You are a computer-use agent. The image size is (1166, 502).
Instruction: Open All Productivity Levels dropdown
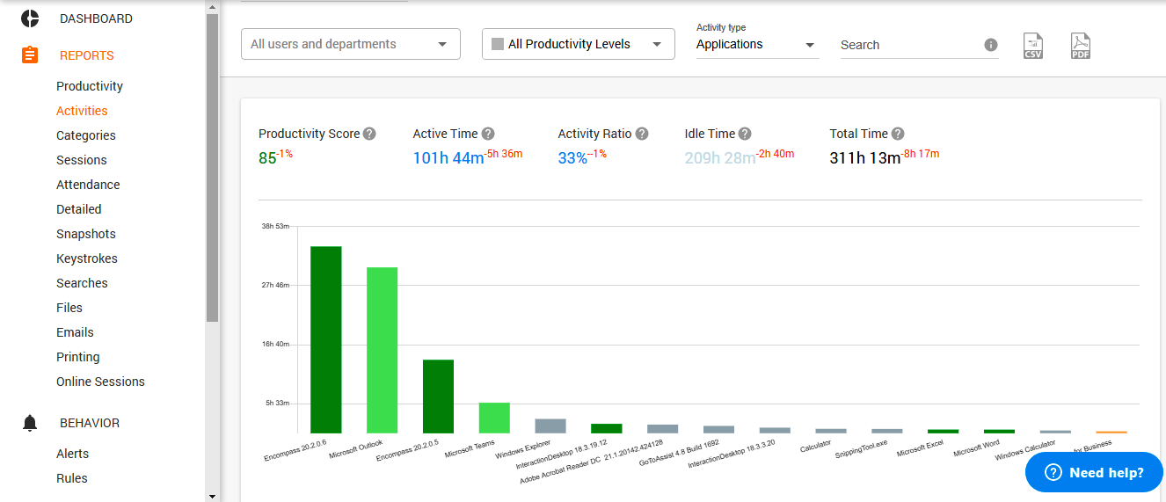coord(579,44)
